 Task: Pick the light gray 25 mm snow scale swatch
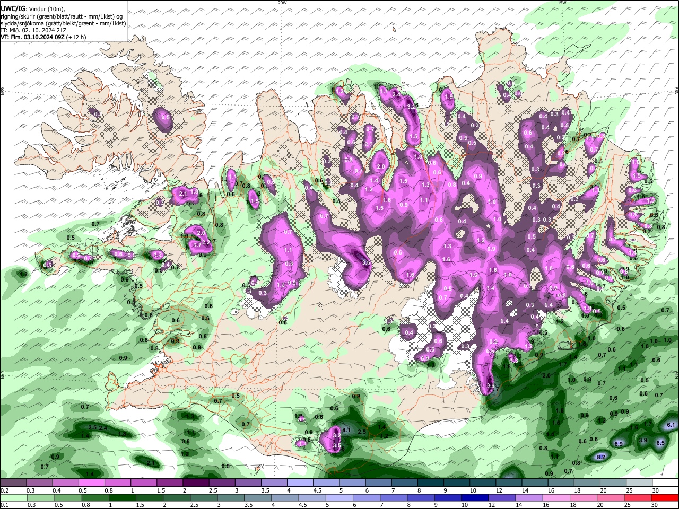tap(640, 483)
